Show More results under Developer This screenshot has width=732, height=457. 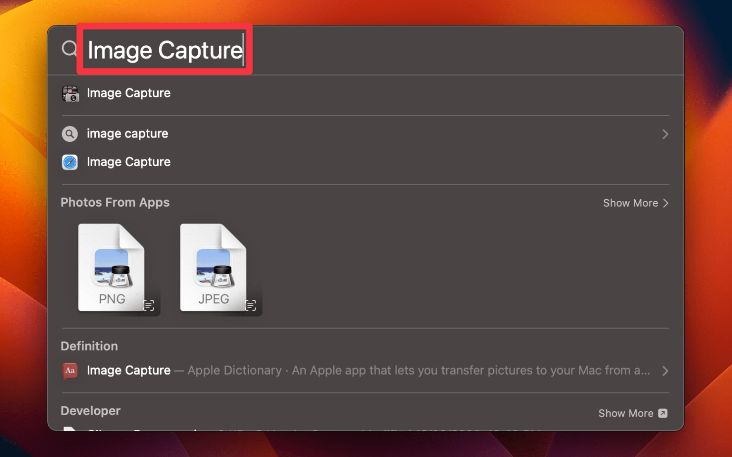(x=626, y=413)
